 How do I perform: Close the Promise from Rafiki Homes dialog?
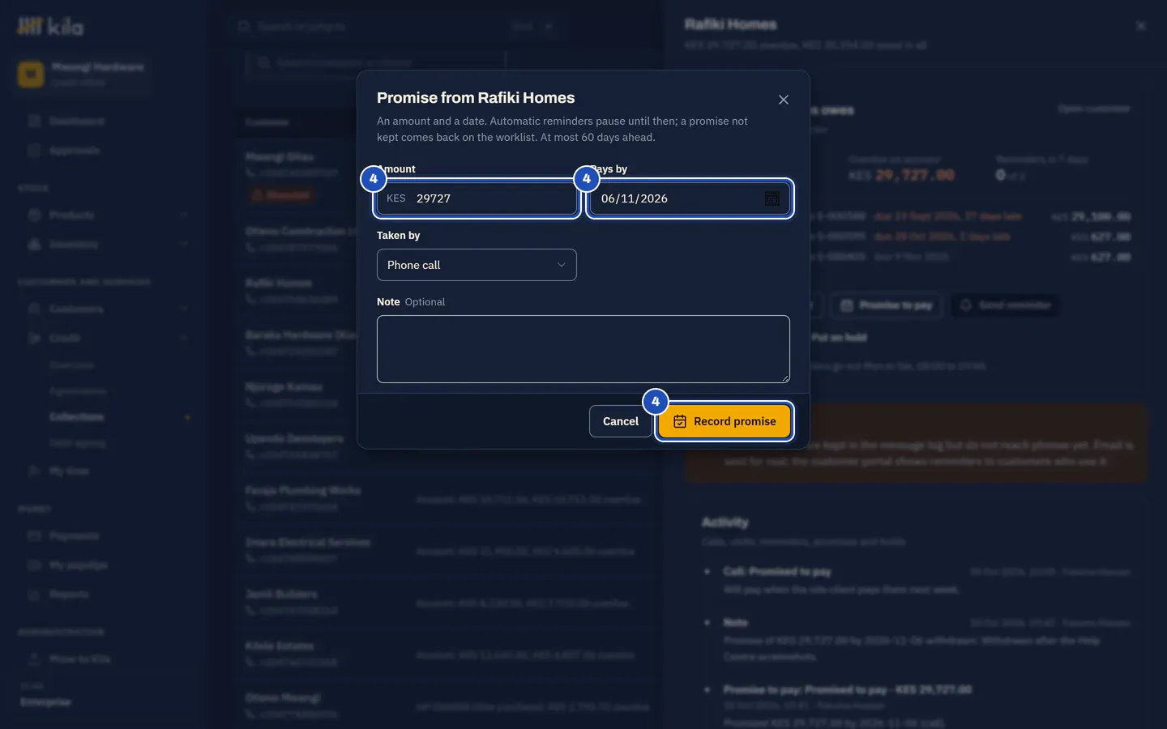[x=783, y=100]
